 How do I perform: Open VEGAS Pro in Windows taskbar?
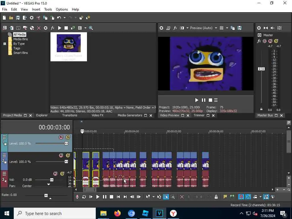point(159,213)
